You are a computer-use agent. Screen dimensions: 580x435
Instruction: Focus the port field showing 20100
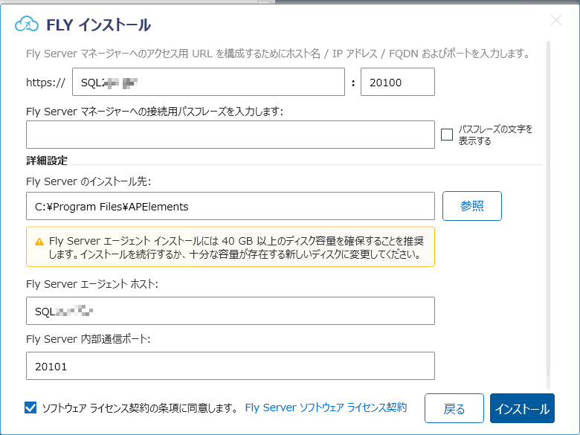(x=398, y=82)
